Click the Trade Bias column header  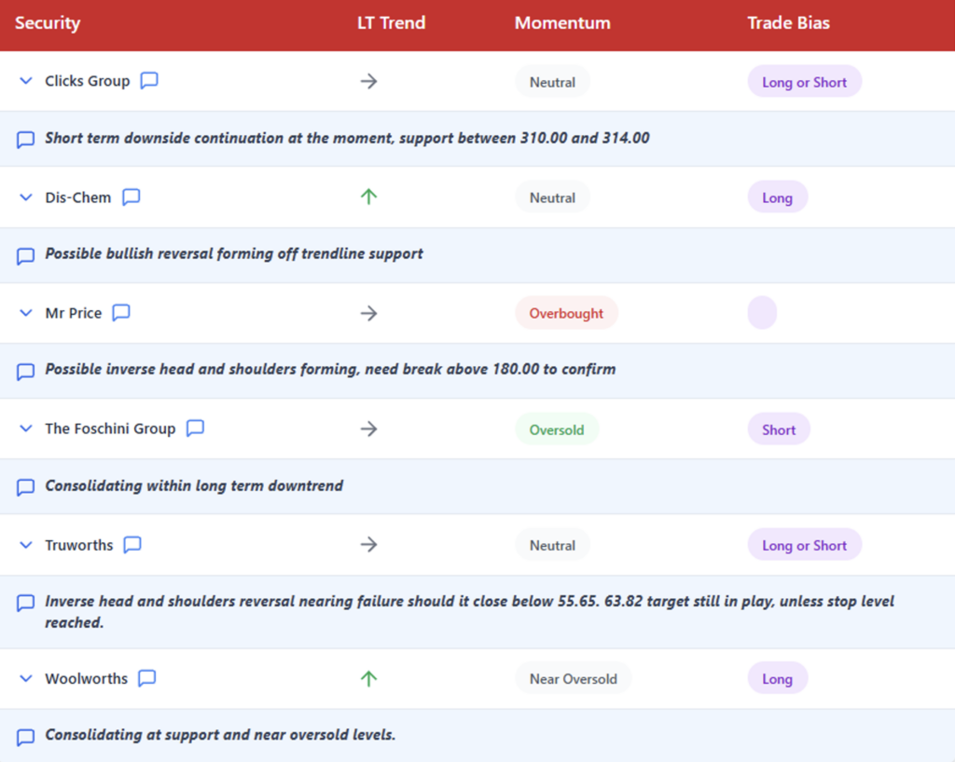pyautogui.click(x=788, y=23)
